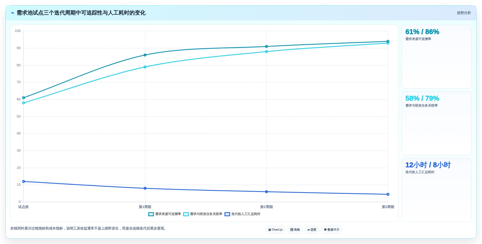Click the y-axis value 50
Screen dimensions: 482x244
click(x=19, y=116)
